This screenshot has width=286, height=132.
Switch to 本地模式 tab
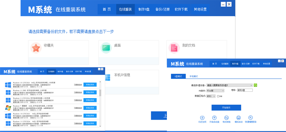194,76
